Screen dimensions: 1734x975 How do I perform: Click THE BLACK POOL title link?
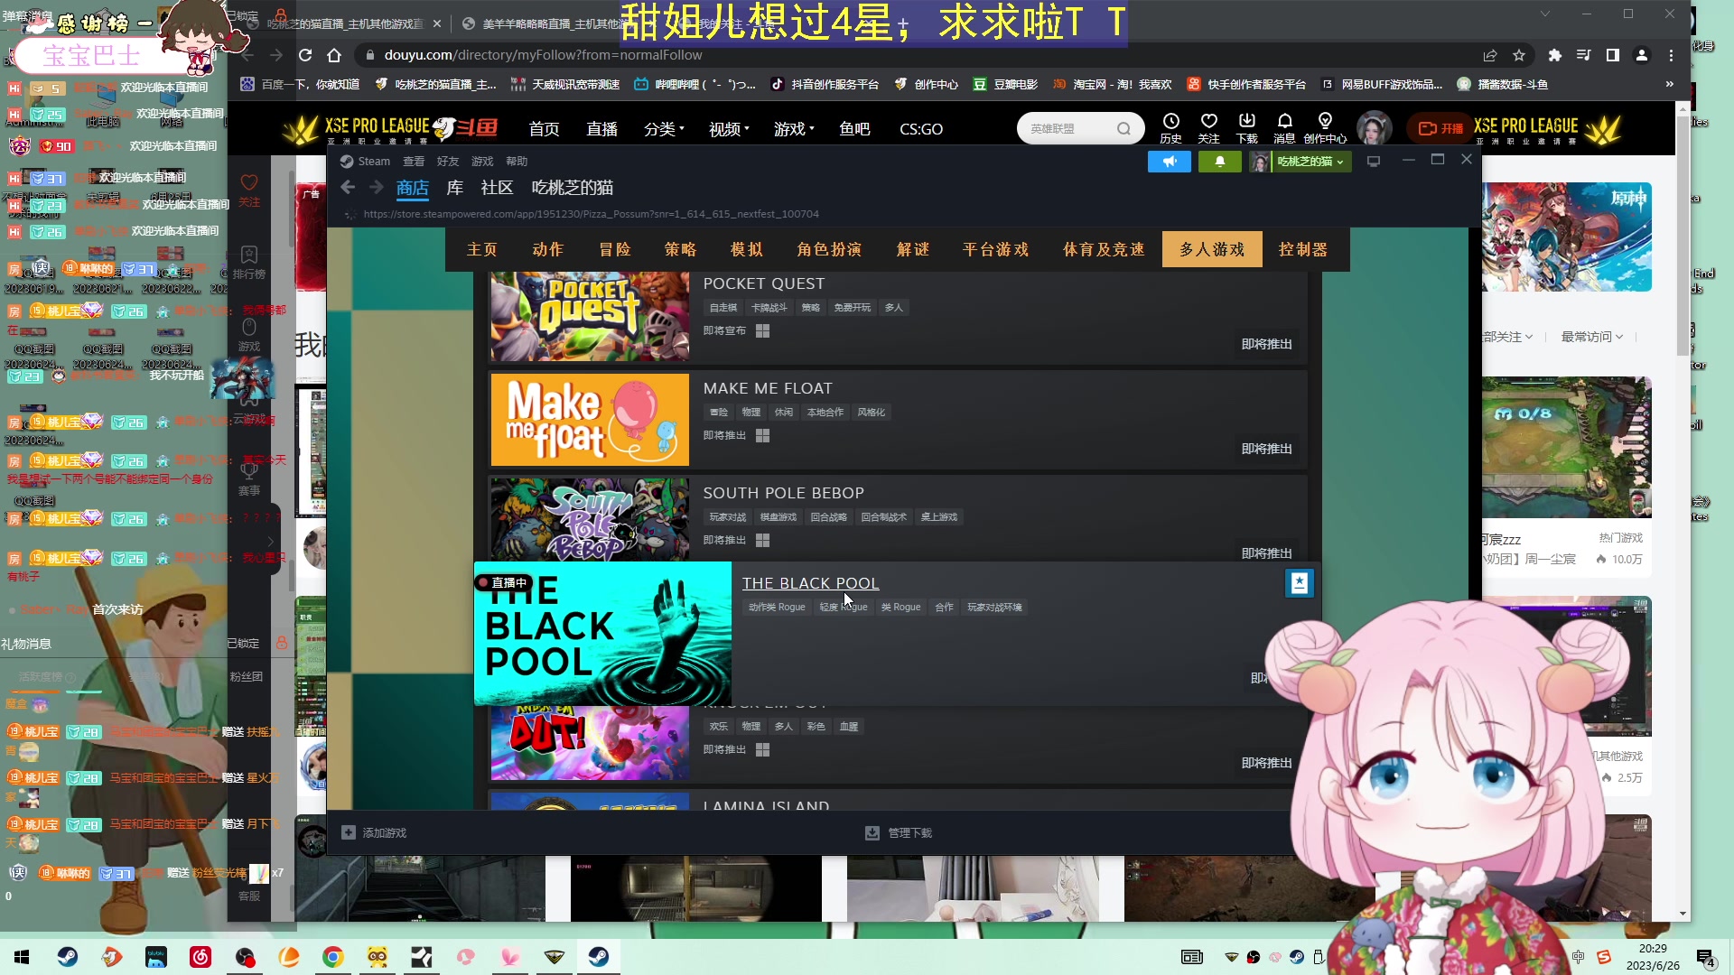click(810, 583)
